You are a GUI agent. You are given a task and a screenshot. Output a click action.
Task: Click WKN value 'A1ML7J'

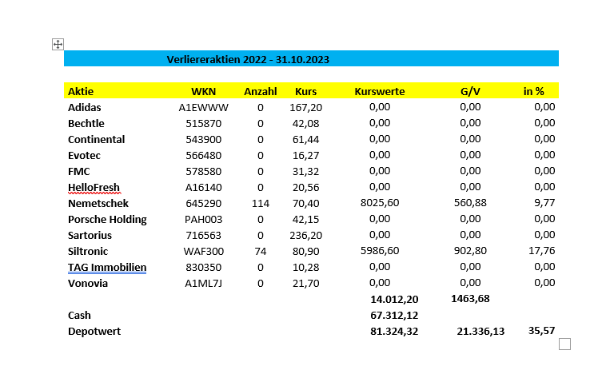(x=203, y=284)
